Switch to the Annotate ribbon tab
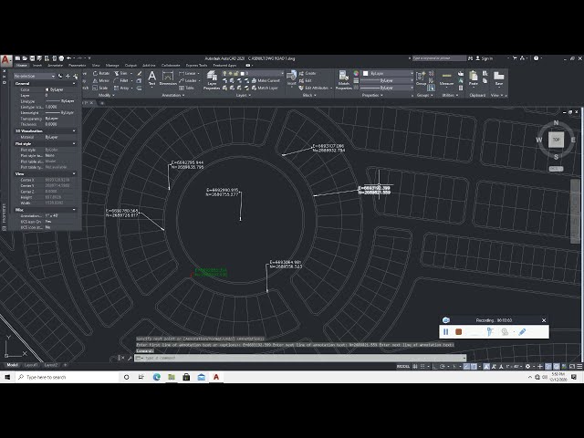 point(55,65)
